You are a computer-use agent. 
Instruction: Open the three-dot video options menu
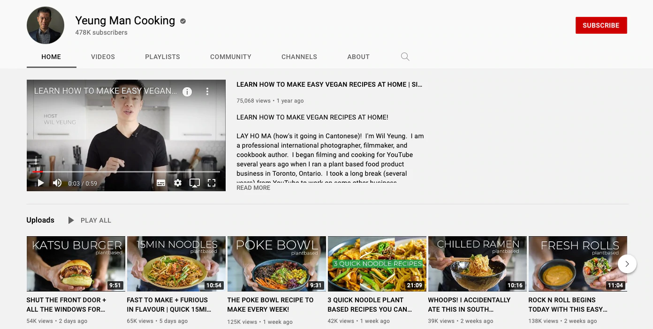point(207,91)
